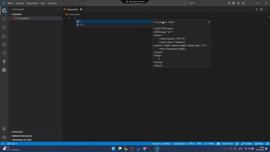Open the Manage gear icon
The width and height of the screenshot is (270, 152).
[4, 137]
